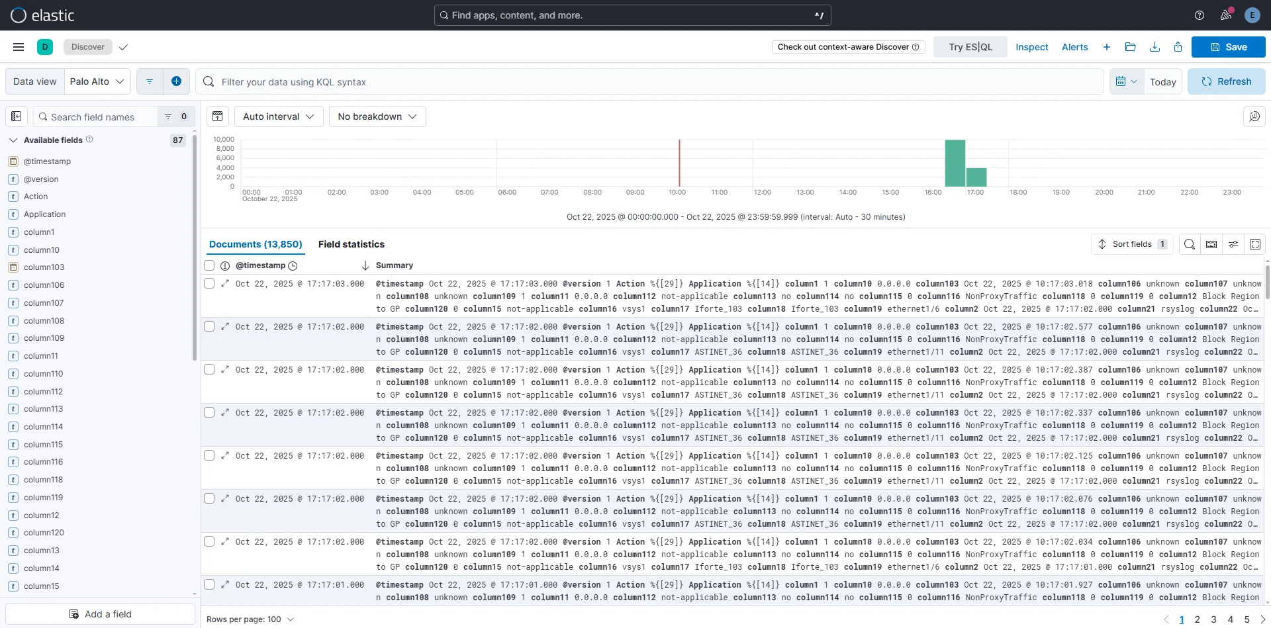Open the filter options menu icon
The image size is (1271, 628).
click(150, 81)
